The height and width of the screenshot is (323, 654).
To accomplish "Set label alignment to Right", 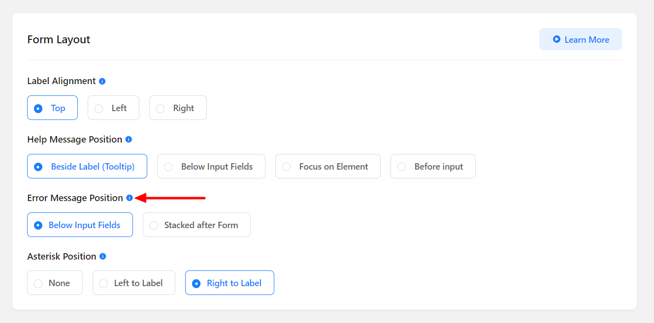I will (x=178, y=108).
